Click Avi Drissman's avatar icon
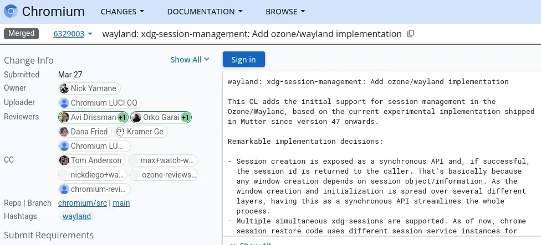541x245 pixels. point(64,117)
